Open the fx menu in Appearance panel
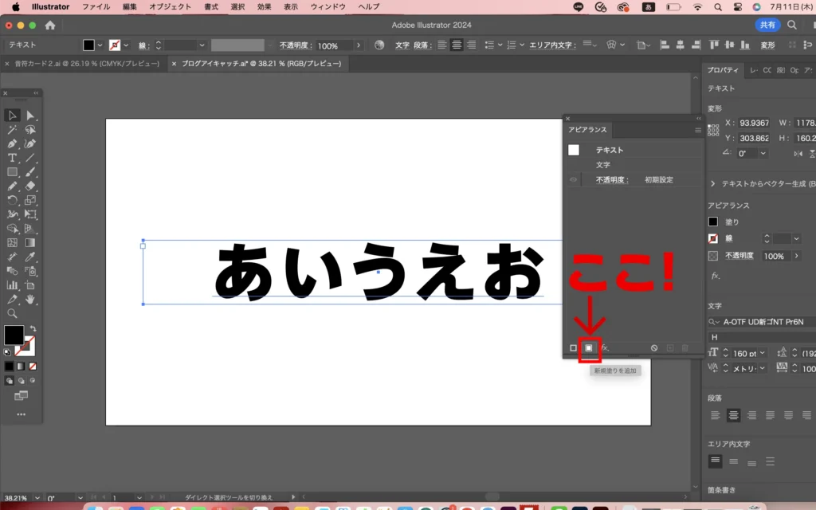 coord(605,347)
